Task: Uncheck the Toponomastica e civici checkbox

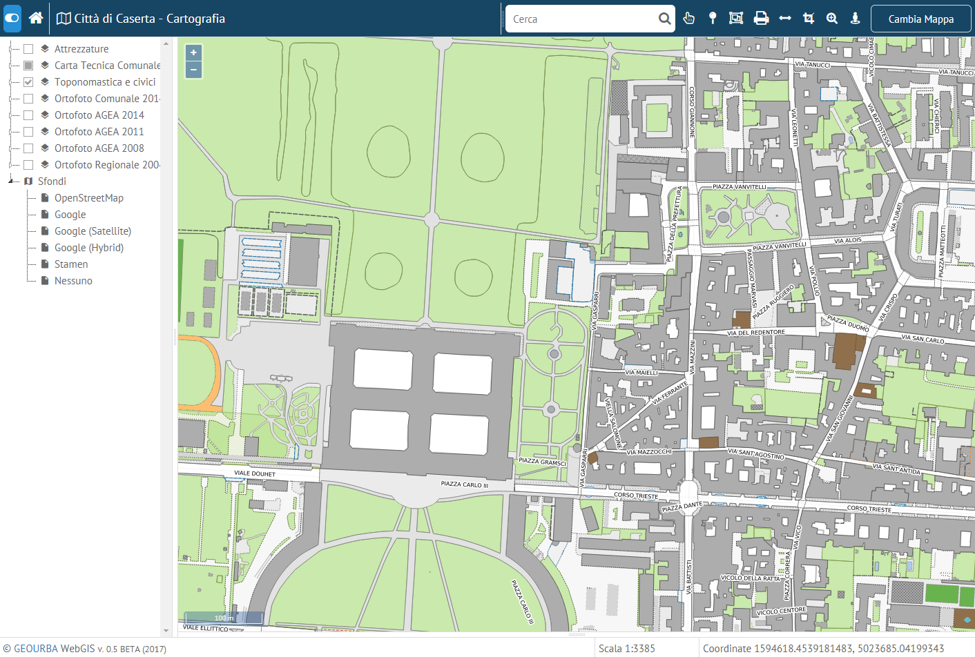Action: point(28,82)
